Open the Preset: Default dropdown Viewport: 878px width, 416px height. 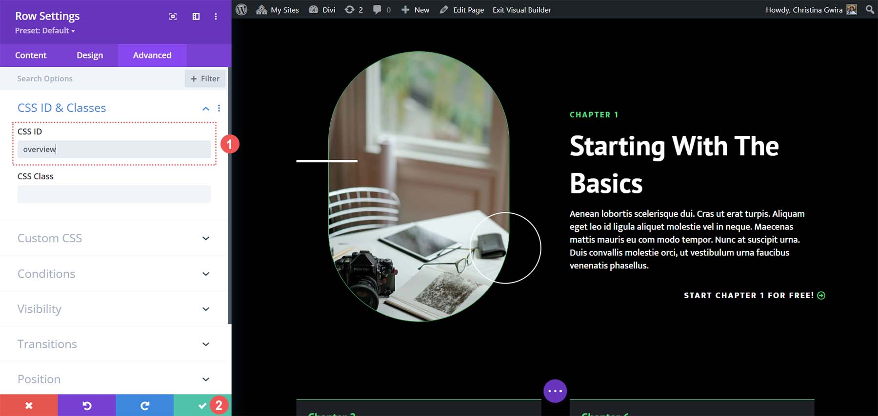pyautogui.click(x=45, y=31)
